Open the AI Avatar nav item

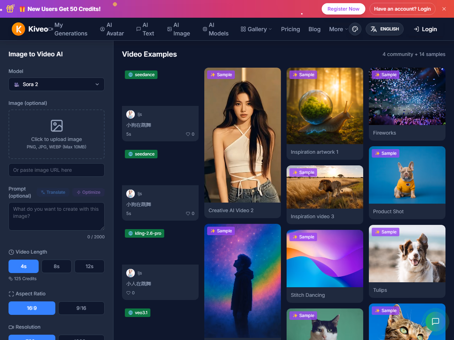click(112, 29)
